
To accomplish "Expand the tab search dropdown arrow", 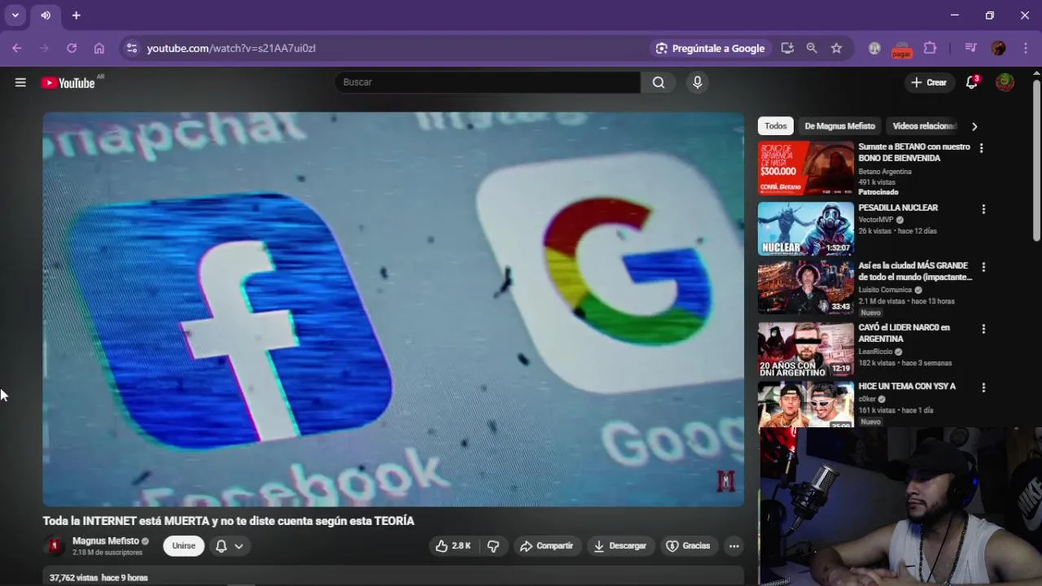I will [15, 15].
